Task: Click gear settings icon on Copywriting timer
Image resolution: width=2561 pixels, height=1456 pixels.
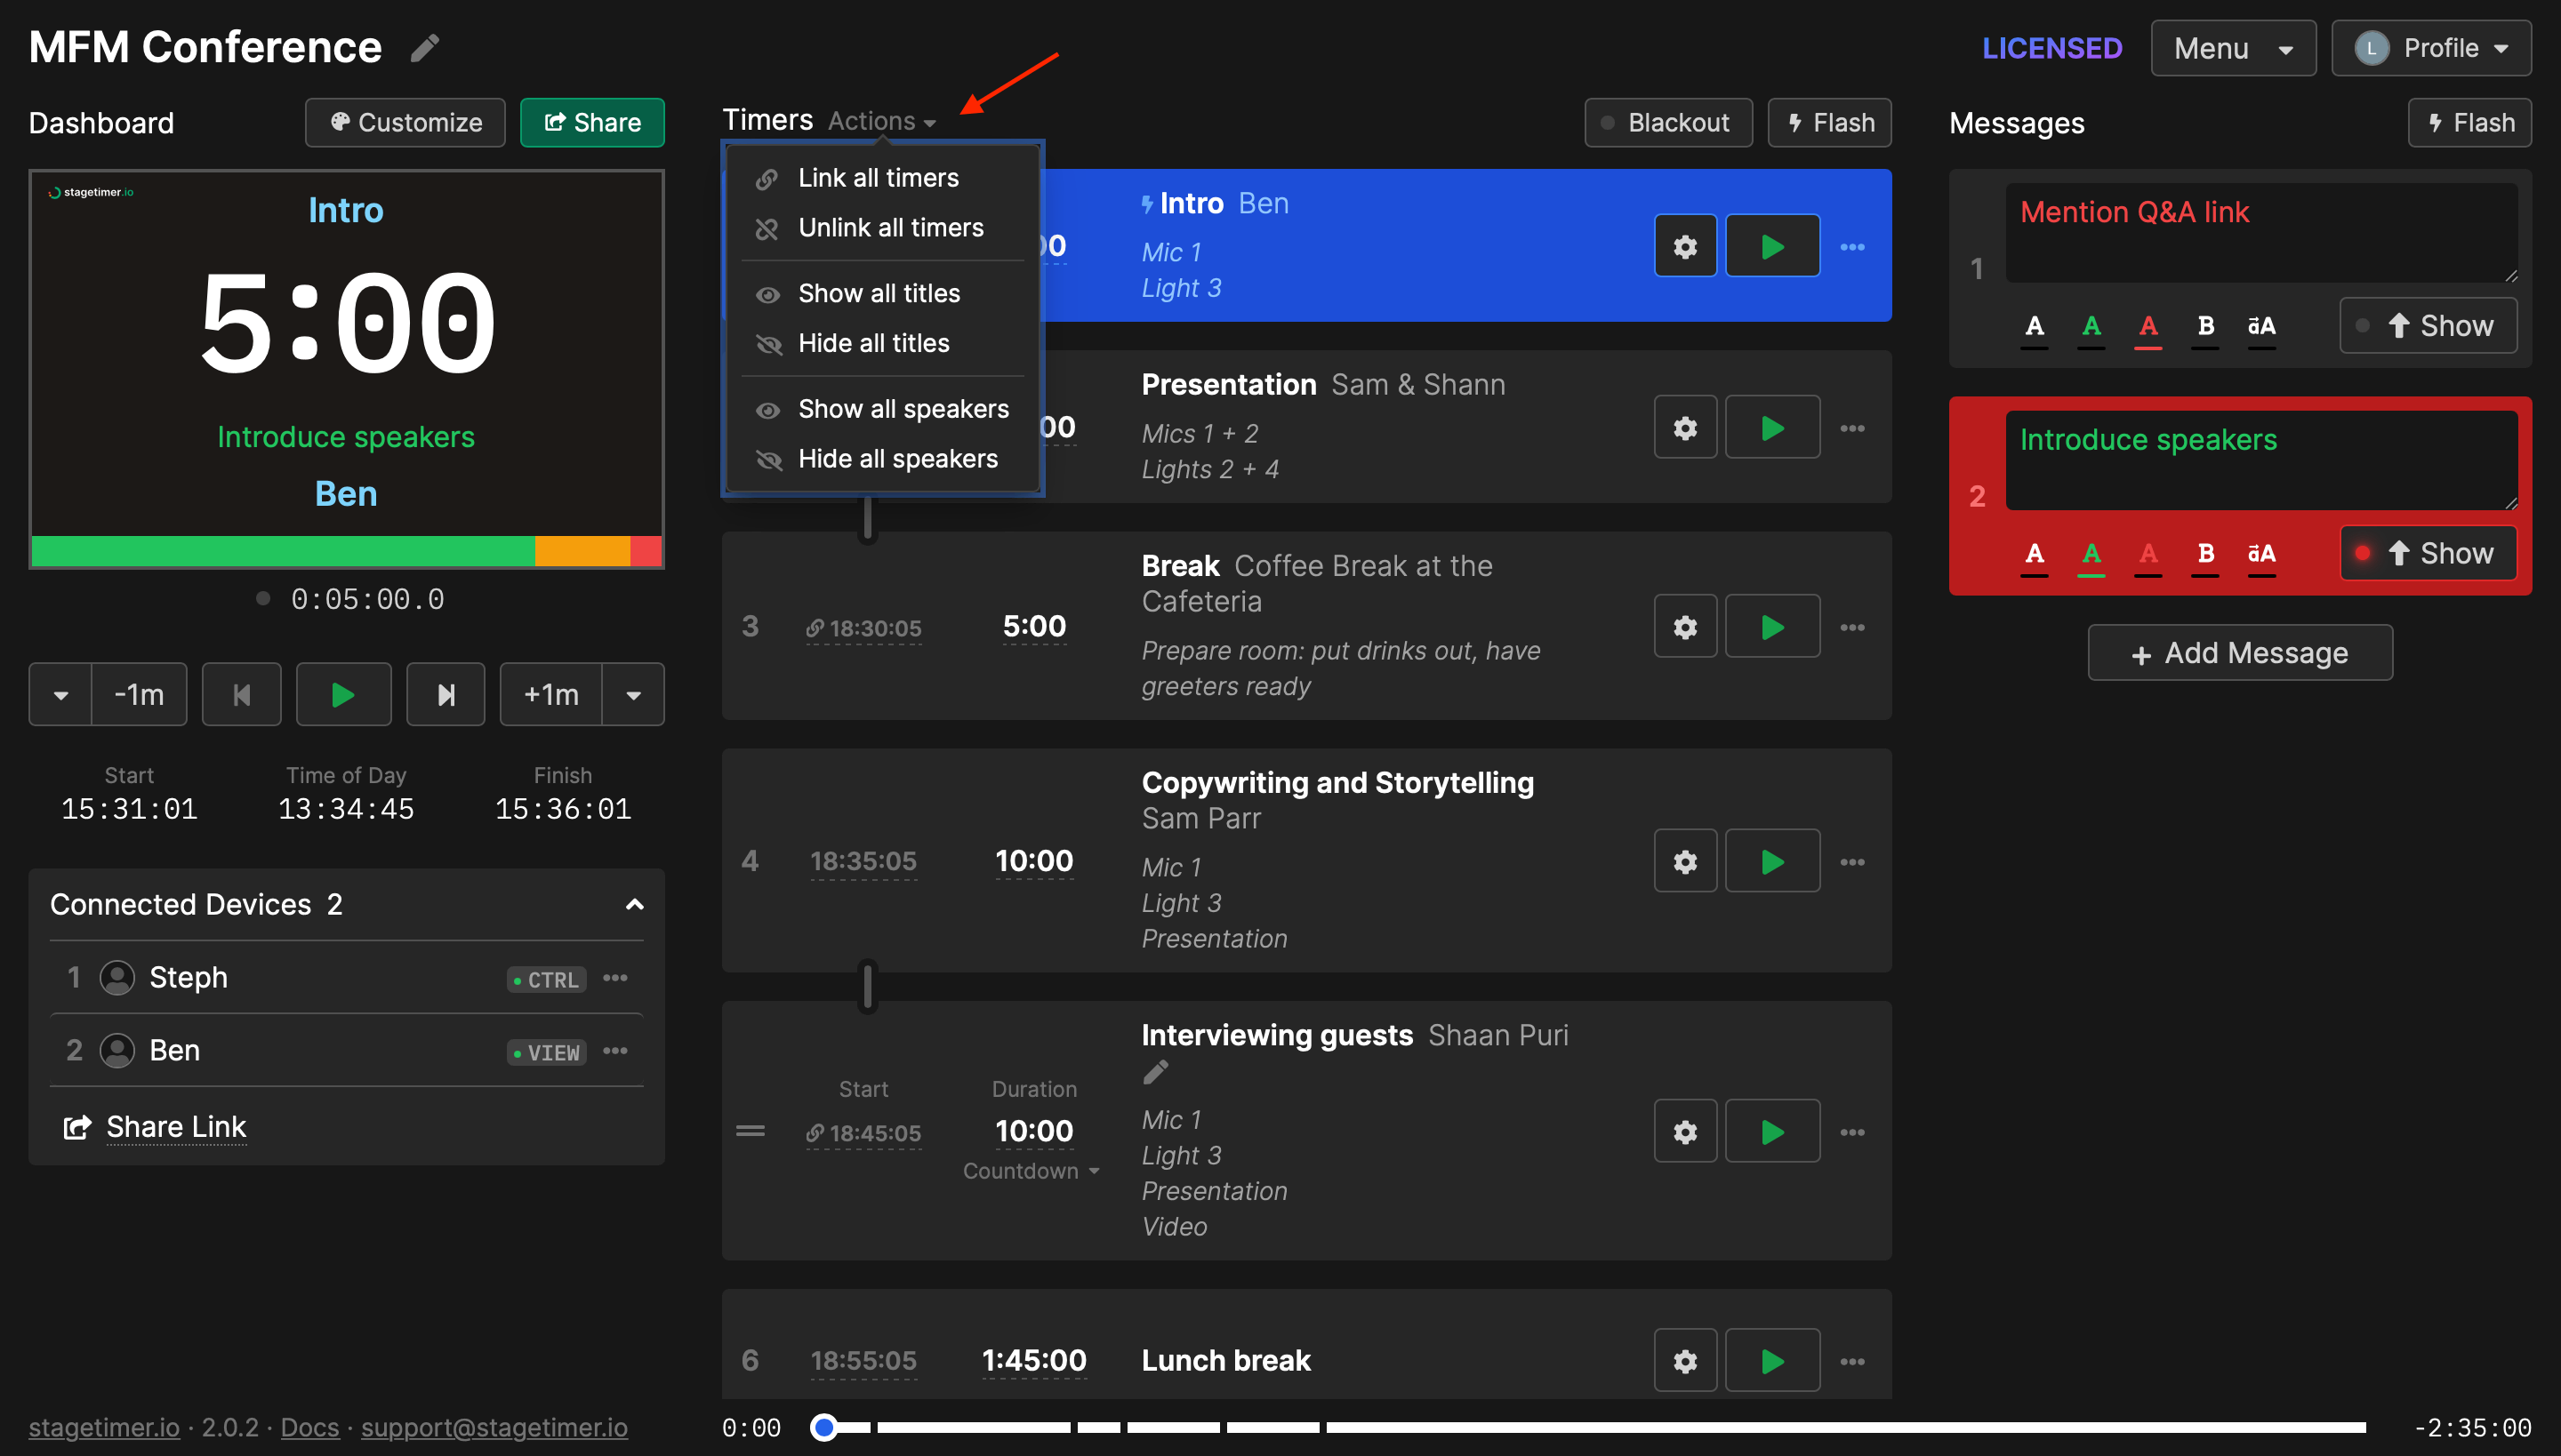Action: pos(1685,860)
